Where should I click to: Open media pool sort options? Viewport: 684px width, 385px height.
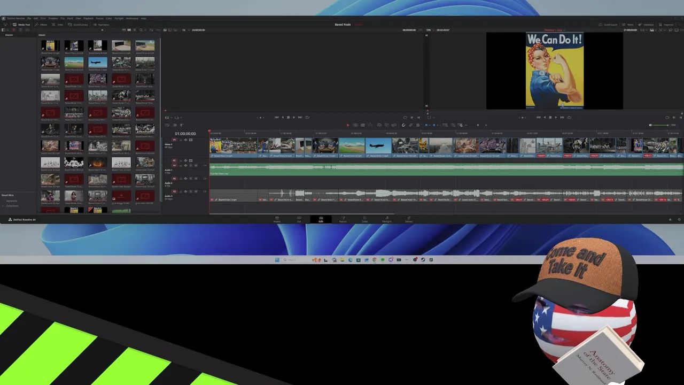[151, 30]
